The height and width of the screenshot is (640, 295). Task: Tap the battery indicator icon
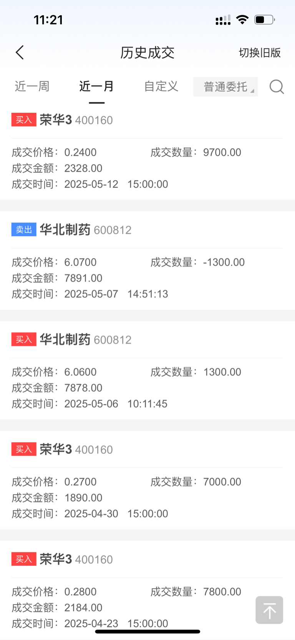click(265, 20)
